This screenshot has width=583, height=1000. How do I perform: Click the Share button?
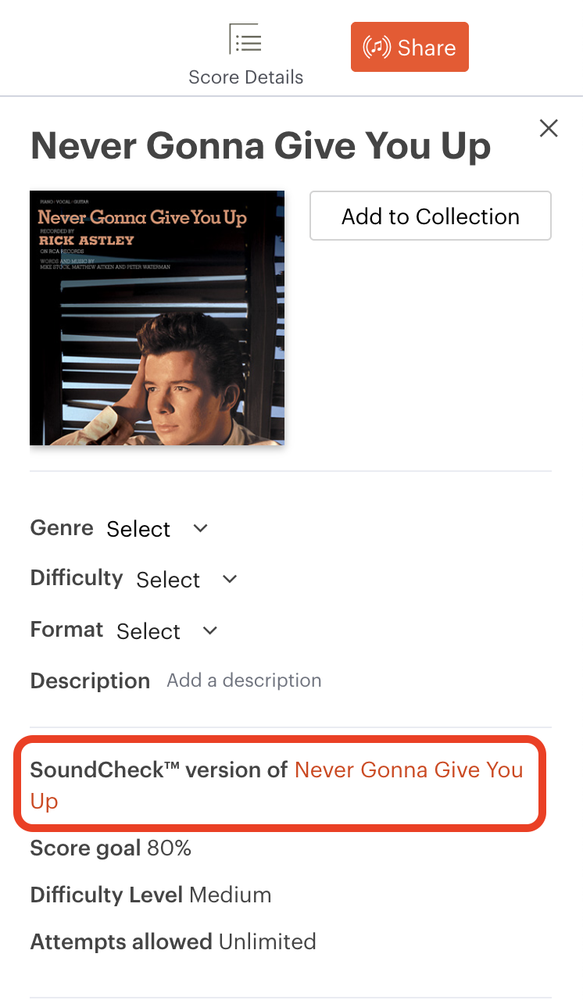click(x=410, y=47)
